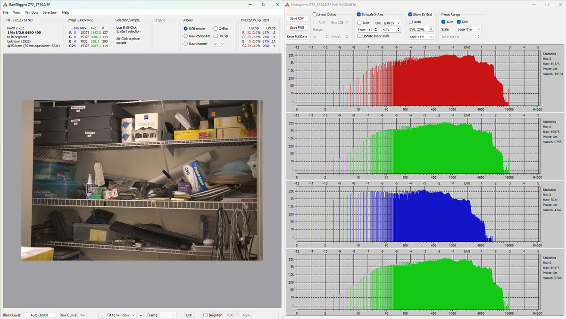Screen dimensions: 566x319
Task: Click the 'Values: 10131' red statistic
Action: (x=552, y=74)
